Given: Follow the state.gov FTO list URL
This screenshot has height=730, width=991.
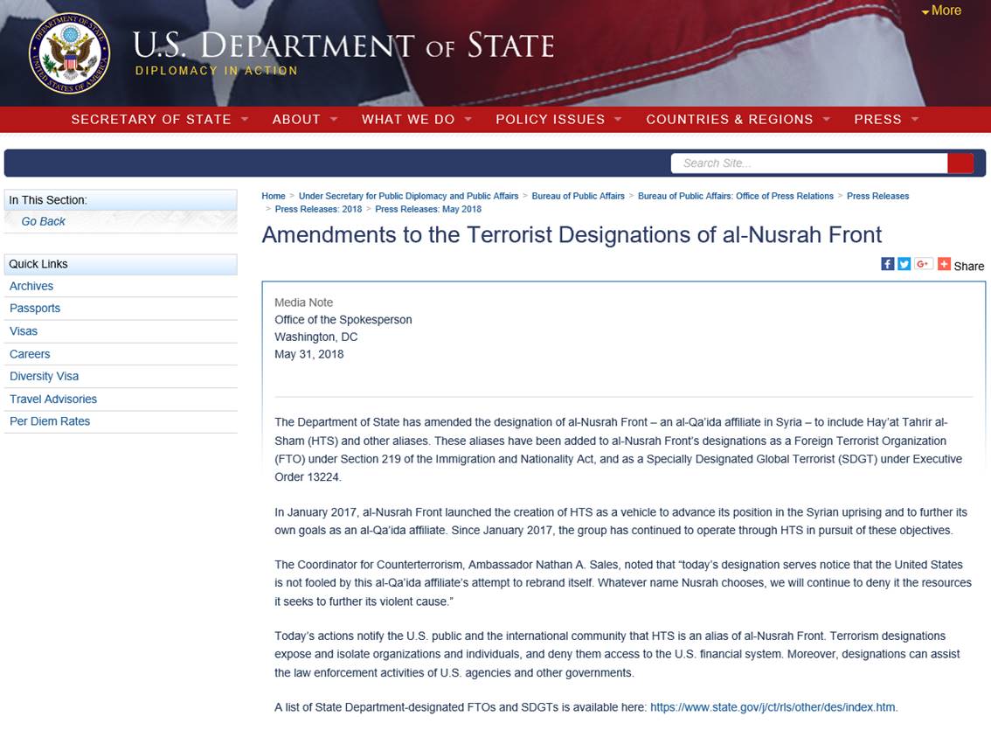Looking at the screenshot, I should (773, 707).
